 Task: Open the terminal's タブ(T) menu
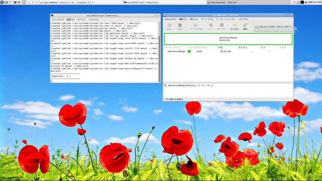[81, 20]
